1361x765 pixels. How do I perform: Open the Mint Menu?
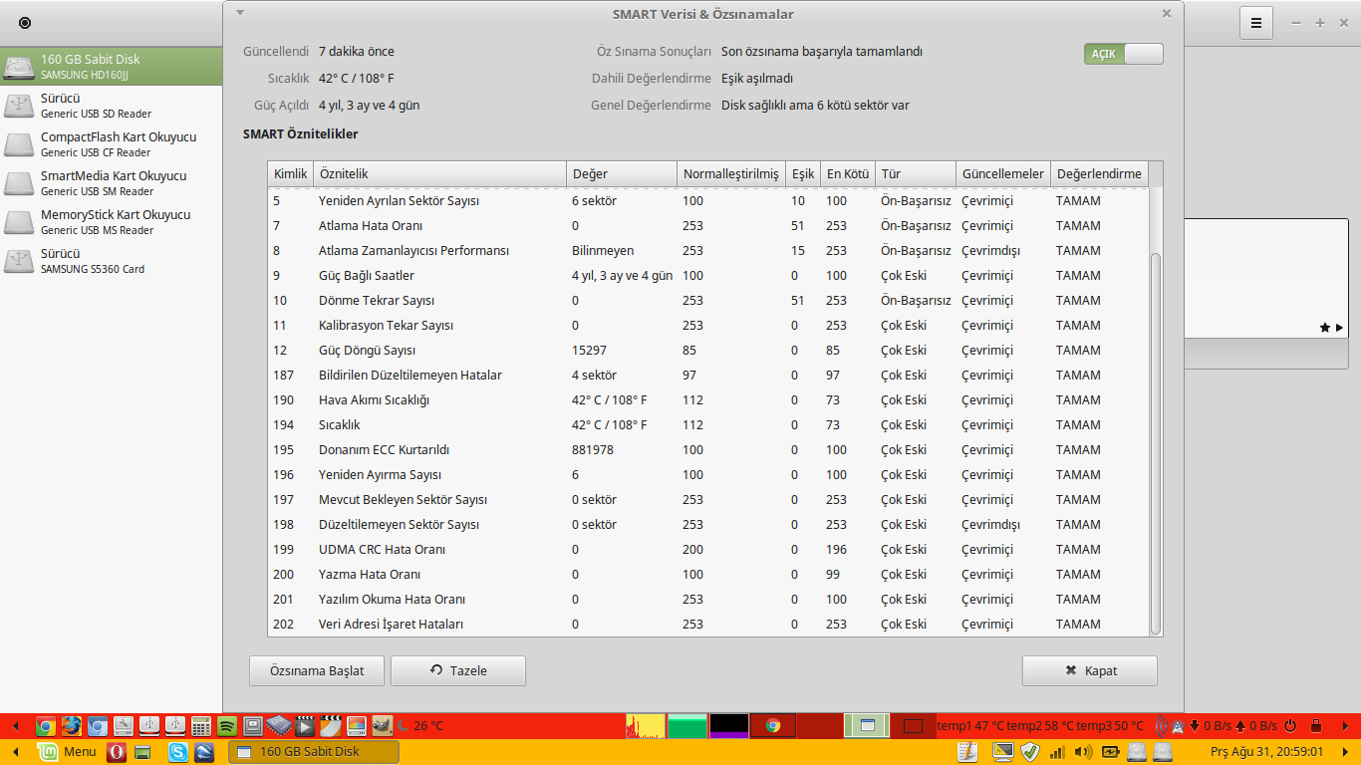68,752
